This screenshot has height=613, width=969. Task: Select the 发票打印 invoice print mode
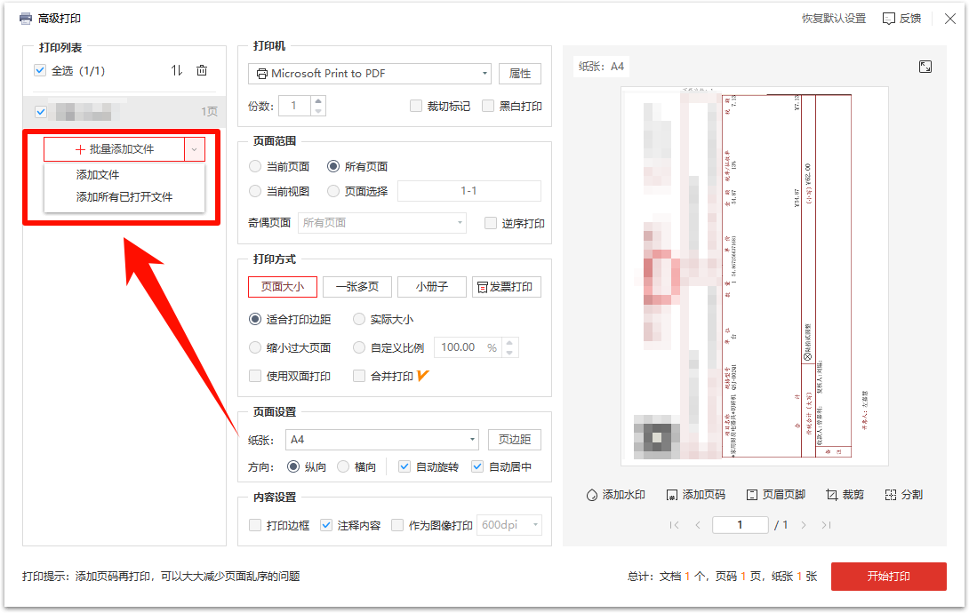[507, 286]
